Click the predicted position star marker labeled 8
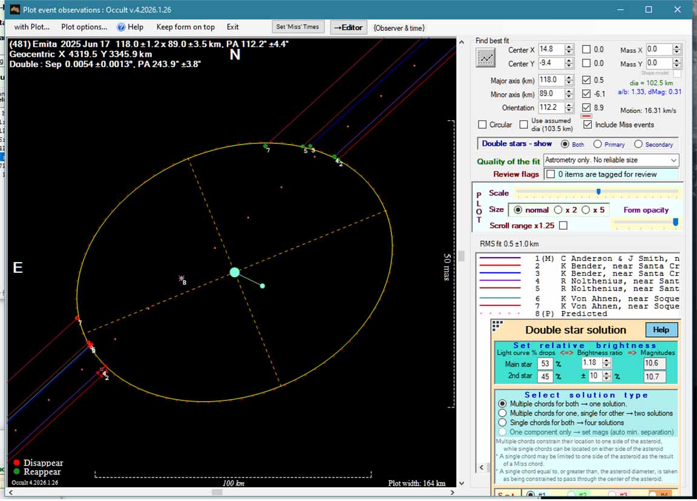Viewport: 697px width, 501px height. [182, 279]
